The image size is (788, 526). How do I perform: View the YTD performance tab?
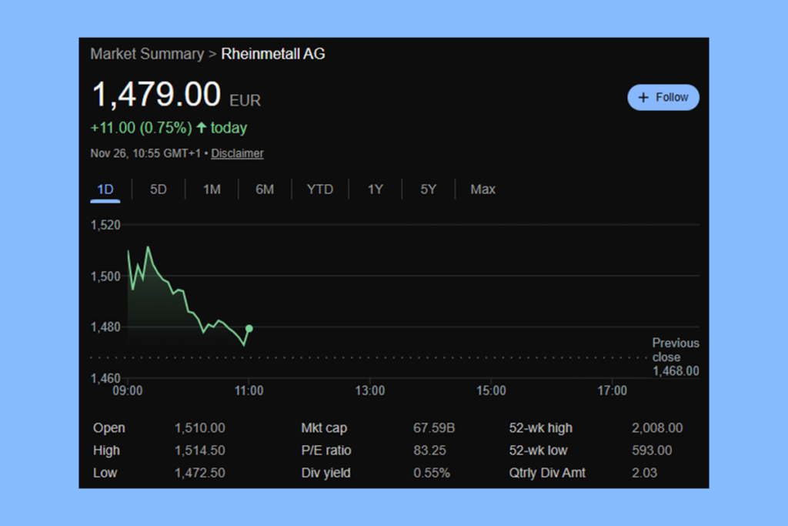tap(320, 189)
